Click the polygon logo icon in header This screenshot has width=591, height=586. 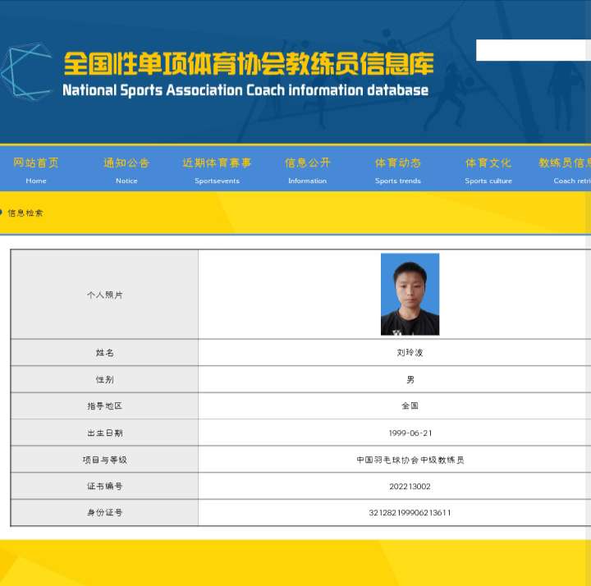[26, 72]
